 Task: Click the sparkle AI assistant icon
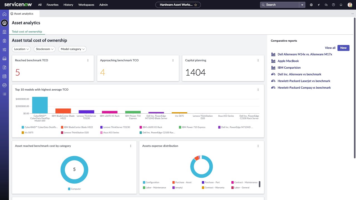coord(319,5)
